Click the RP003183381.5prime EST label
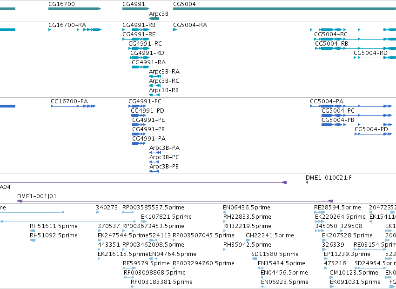The width and height of the screenshot is (396, 289). point(161,282)
